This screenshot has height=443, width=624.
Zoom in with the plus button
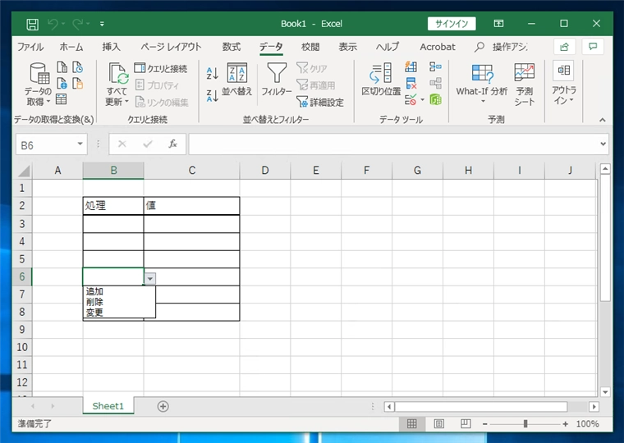(x=565, y=424)
